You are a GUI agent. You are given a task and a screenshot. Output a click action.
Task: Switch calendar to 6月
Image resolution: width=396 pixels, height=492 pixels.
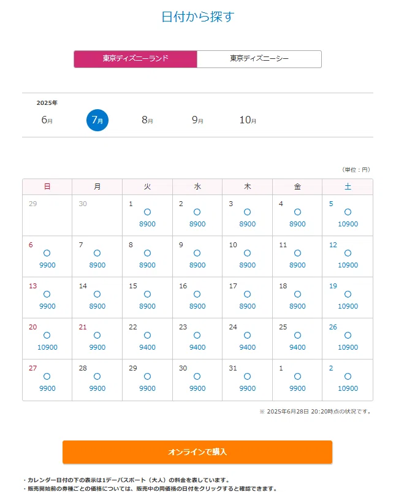tap(47, 120)
